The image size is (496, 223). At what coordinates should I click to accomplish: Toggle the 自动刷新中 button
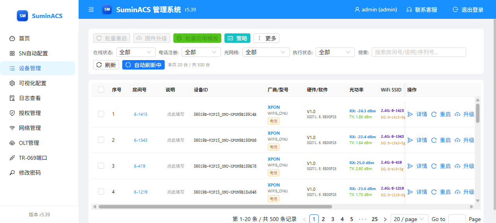coord(143,65)
